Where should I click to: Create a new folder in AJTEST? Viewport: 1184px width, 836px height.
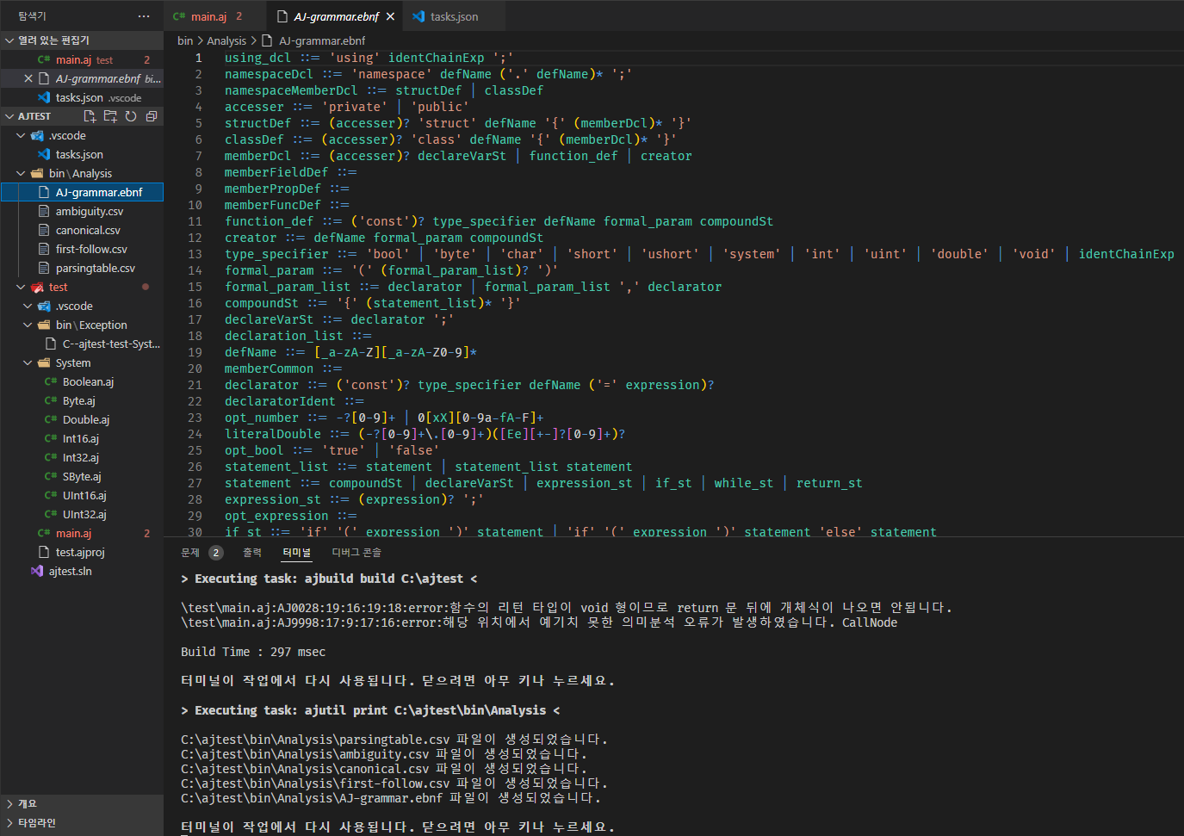[x=110, y=116]
